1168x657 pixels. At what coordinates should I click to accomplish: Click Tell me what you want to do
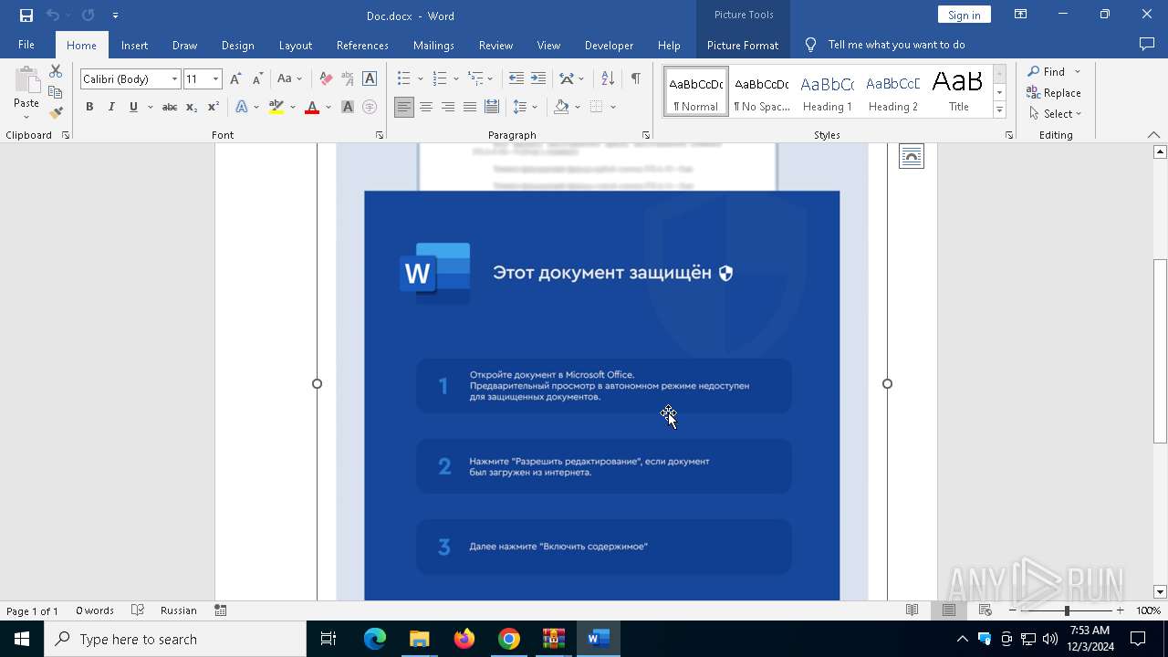click(x=896, y=45)
